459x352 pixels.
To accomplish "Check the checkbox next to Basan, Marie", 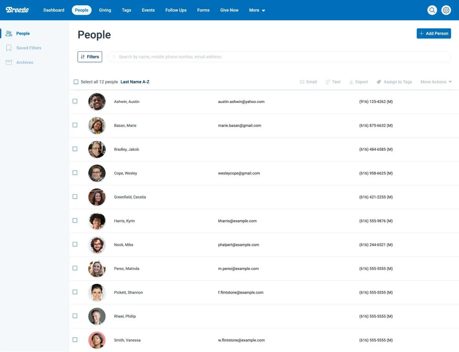I will (75, 125).
